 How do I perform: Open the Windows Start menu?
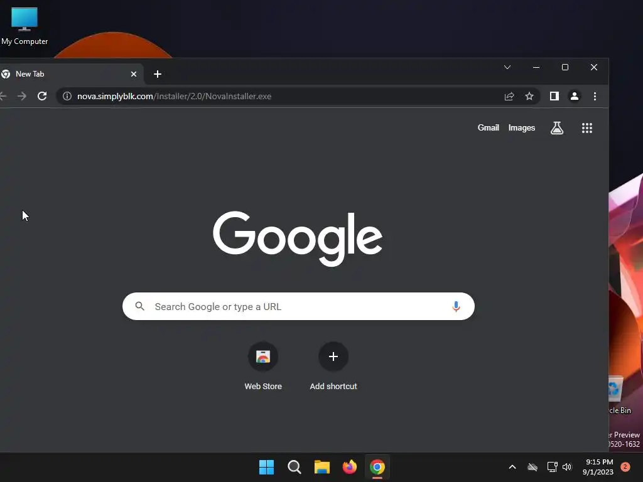click(266, 467)
